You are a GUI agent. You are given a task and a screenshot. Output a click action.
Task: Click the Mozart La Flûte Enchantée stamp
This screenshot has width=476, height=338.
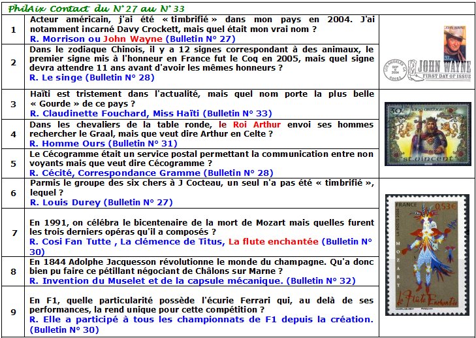[x=427, y=255]
